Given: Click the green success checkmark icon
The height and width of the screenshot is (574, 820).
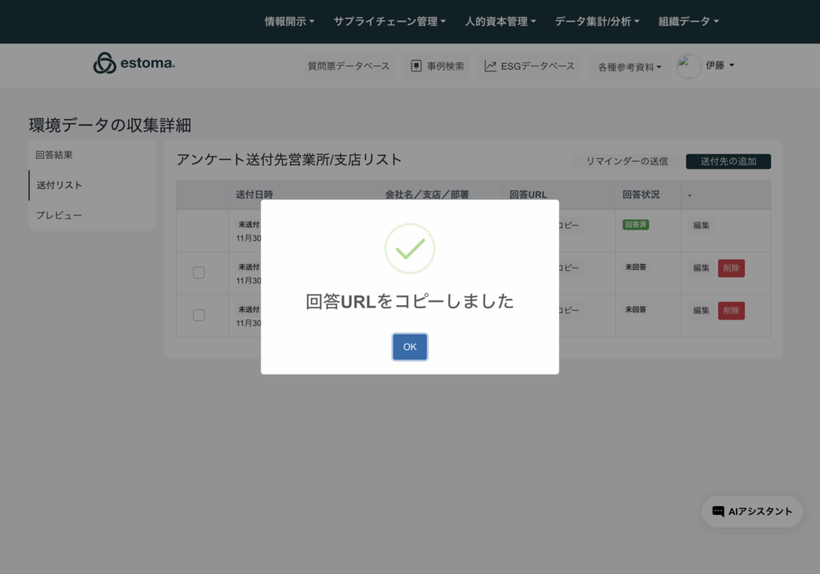Looking at the screenshot, I should (x=409, y=248).
